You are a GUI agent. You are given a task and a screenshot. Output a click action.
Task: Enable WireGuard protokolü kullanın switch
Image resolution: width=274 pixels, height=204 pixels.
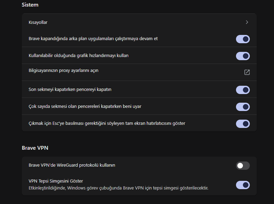tap(243, 166)
